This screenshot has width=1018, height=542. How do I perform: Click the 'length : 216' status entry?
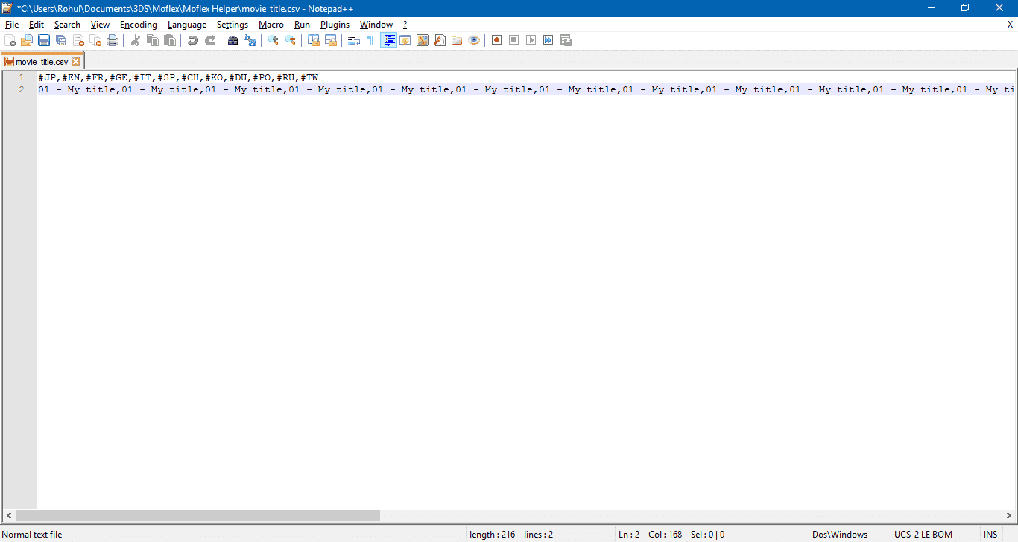493,535
